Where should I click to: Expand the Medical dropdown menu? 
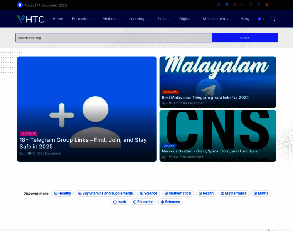[111, 19]
